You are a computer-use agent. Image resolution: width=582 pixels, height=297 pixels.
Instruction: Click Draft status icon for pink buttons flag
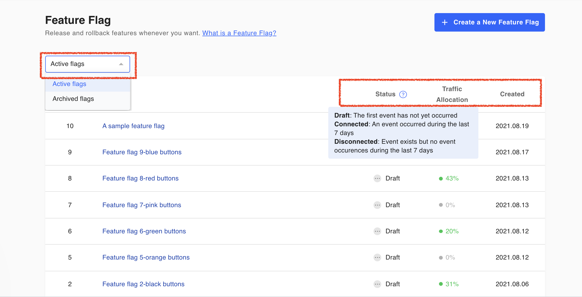(x=377, y=205)
